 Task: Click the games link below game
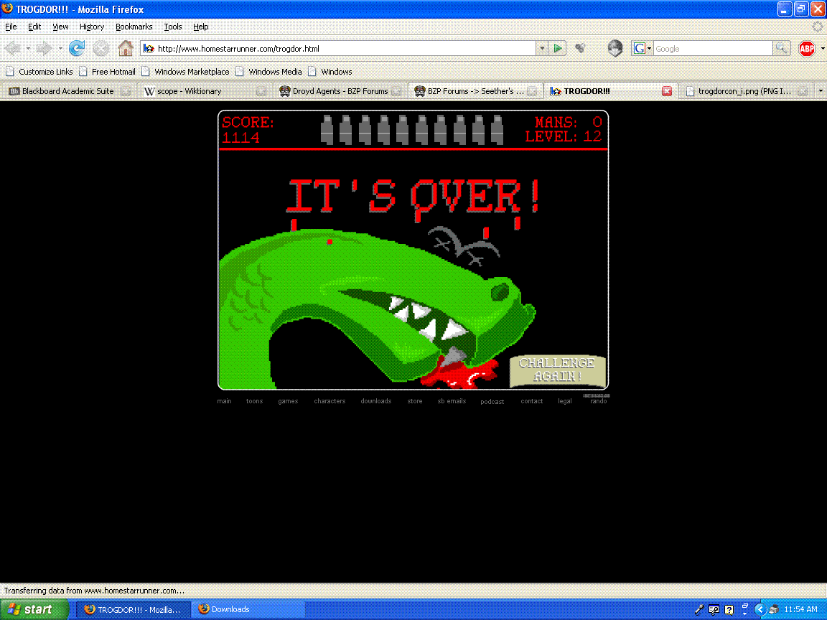coord(288,401)
